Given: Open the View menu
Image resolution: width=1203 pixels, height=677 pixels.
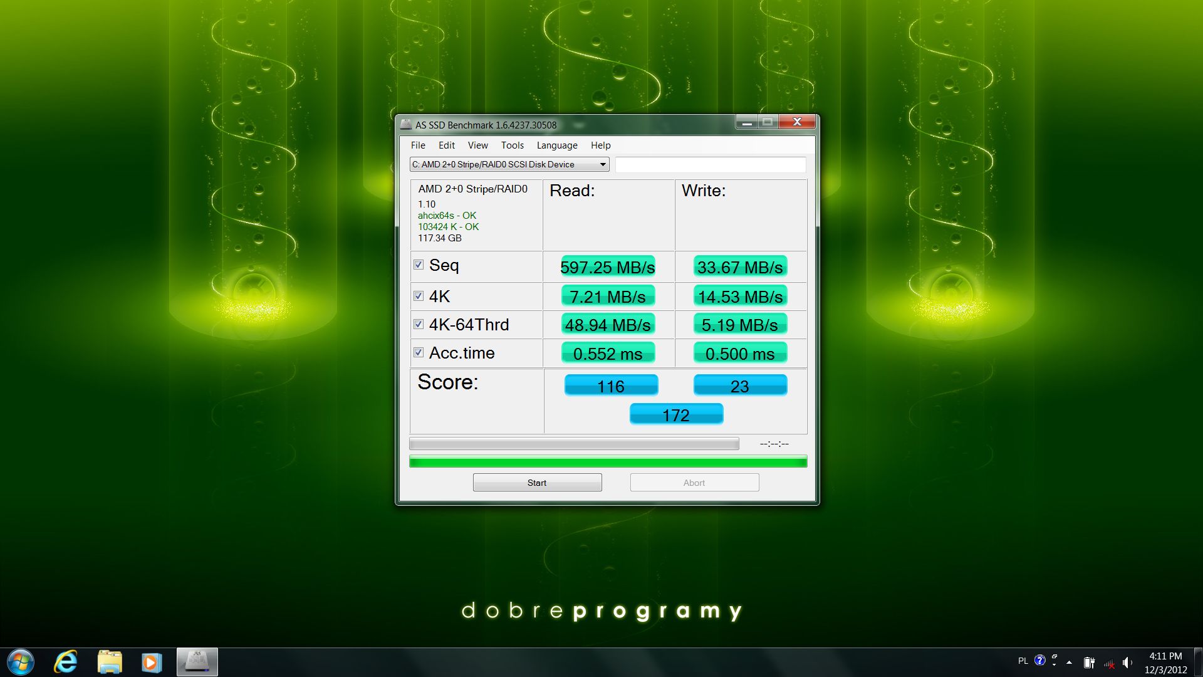Looking at the screenshot, I should click(478, 145).
